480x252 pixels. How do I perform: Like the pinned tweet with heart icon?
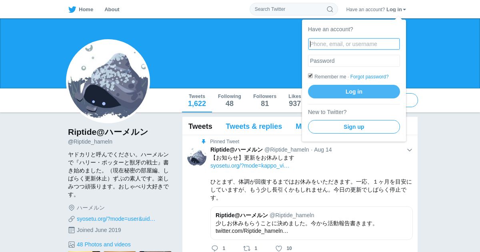point(279,248)
